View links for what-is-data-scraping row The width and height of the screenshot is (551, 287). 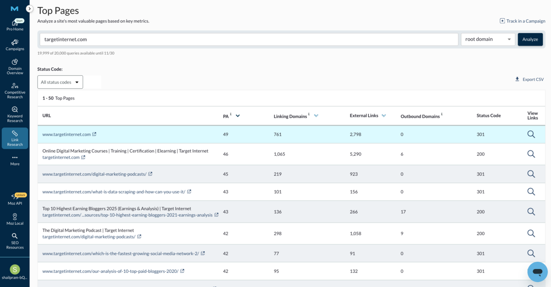tap(531, 192)
